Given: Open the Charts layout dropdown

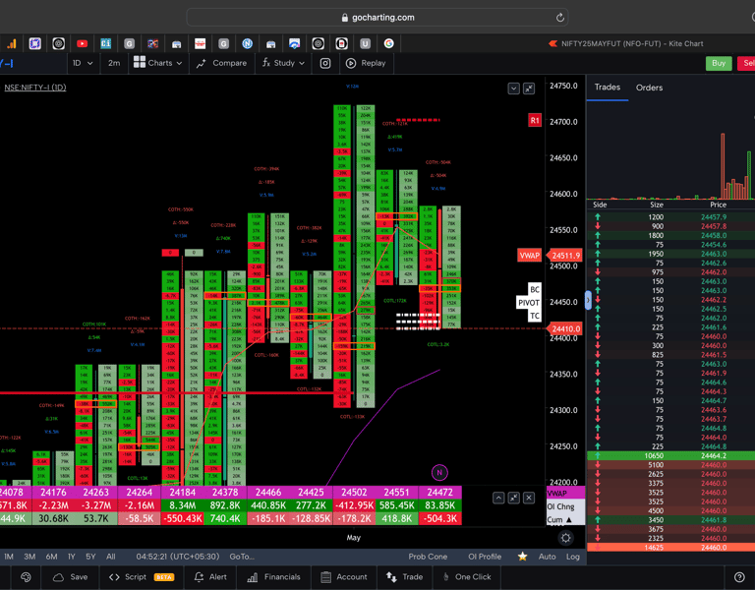Looking at the screenshot, I should pos(158,63).
